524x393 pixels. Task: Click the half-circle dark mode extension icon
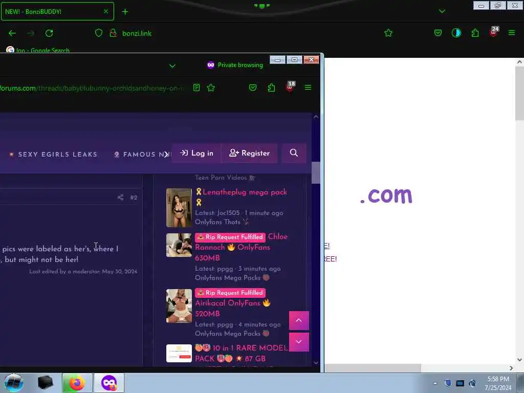[x=456, y=33]
